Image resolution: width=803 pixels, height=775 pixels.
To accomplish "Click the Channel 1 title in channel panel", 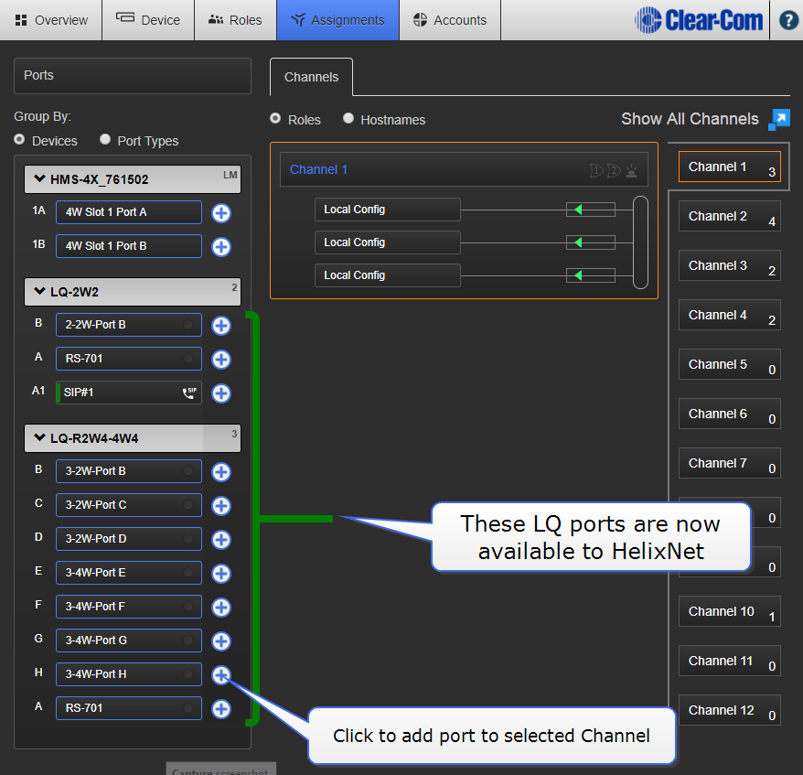I will [318, 169].
